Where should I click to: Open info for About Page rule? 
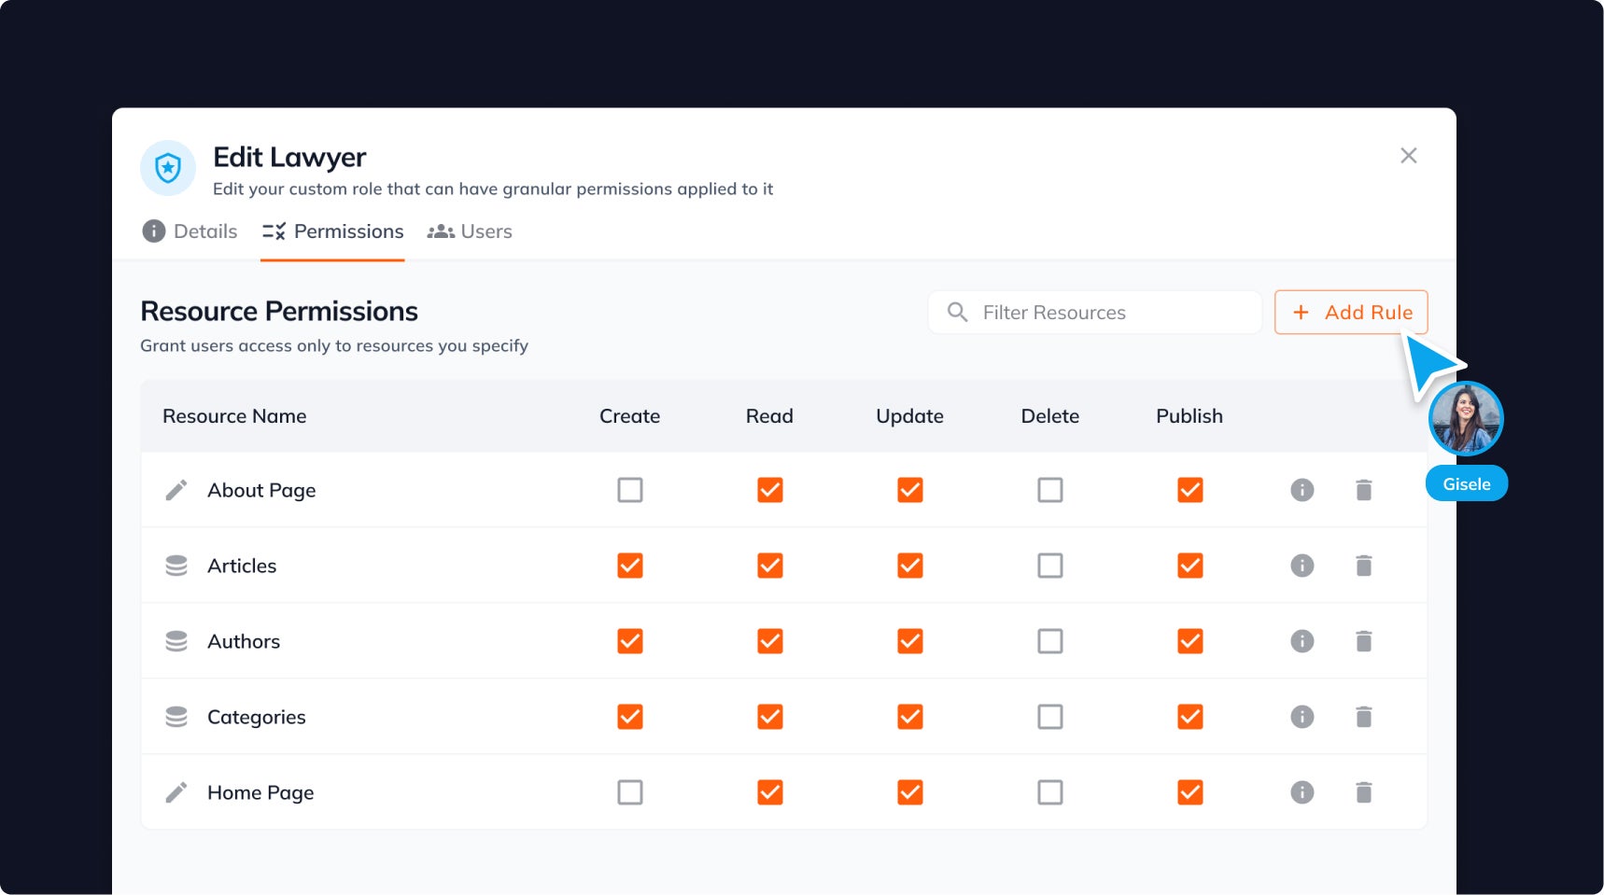(1302, 490)
